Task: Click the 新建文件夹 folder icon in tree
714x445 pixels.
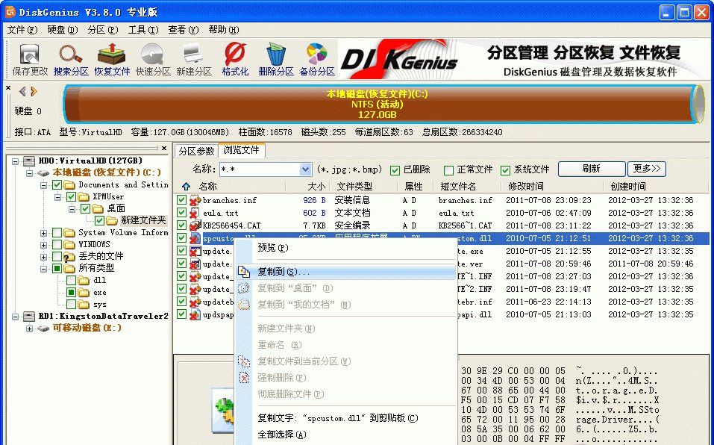Action: tap(112, 220)
